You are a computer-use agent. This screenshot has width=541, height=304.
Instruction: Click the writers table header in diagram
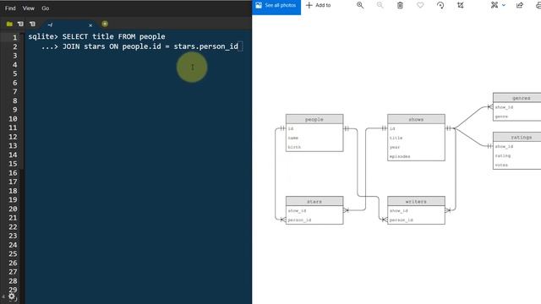[416, 201]
